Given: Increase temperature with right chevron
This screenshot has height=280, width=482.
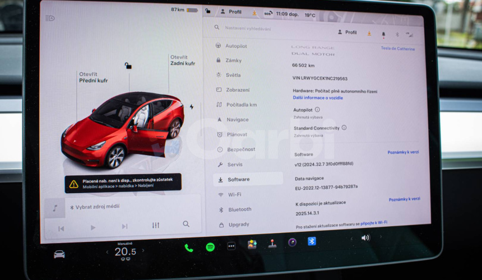Looking at the screenshot, I should click(143, 251).
